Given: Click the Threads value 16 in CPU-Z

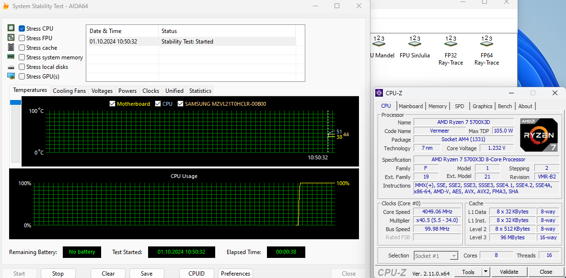Looking at the screenshot, I should tap(549, 256).
